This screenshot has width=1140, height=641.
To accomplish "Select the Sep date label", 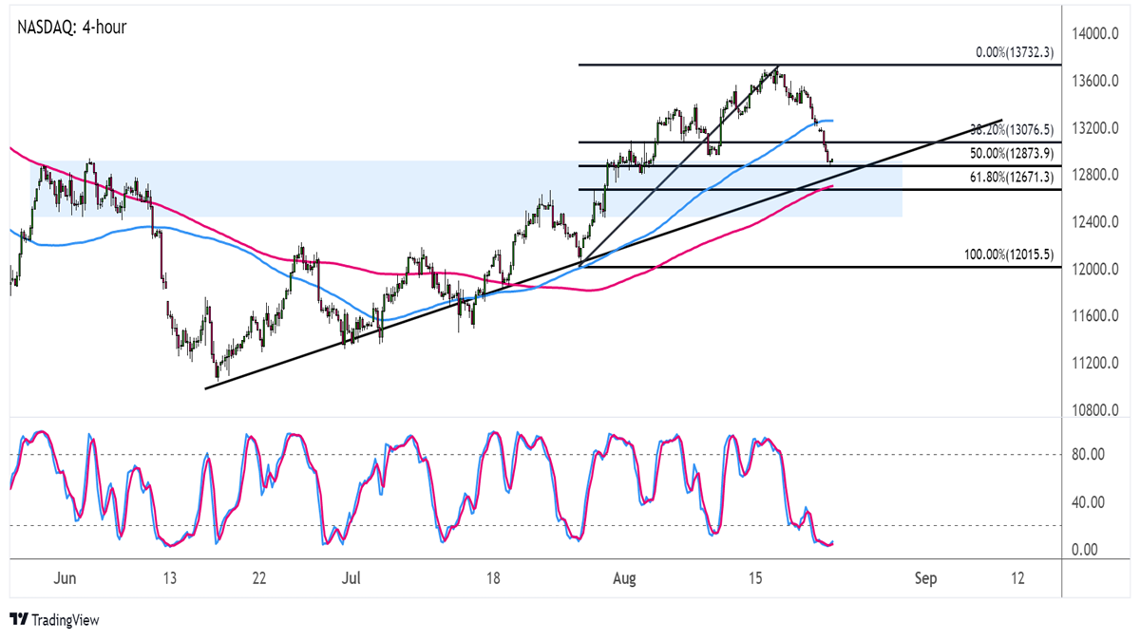I will [926, 578].
